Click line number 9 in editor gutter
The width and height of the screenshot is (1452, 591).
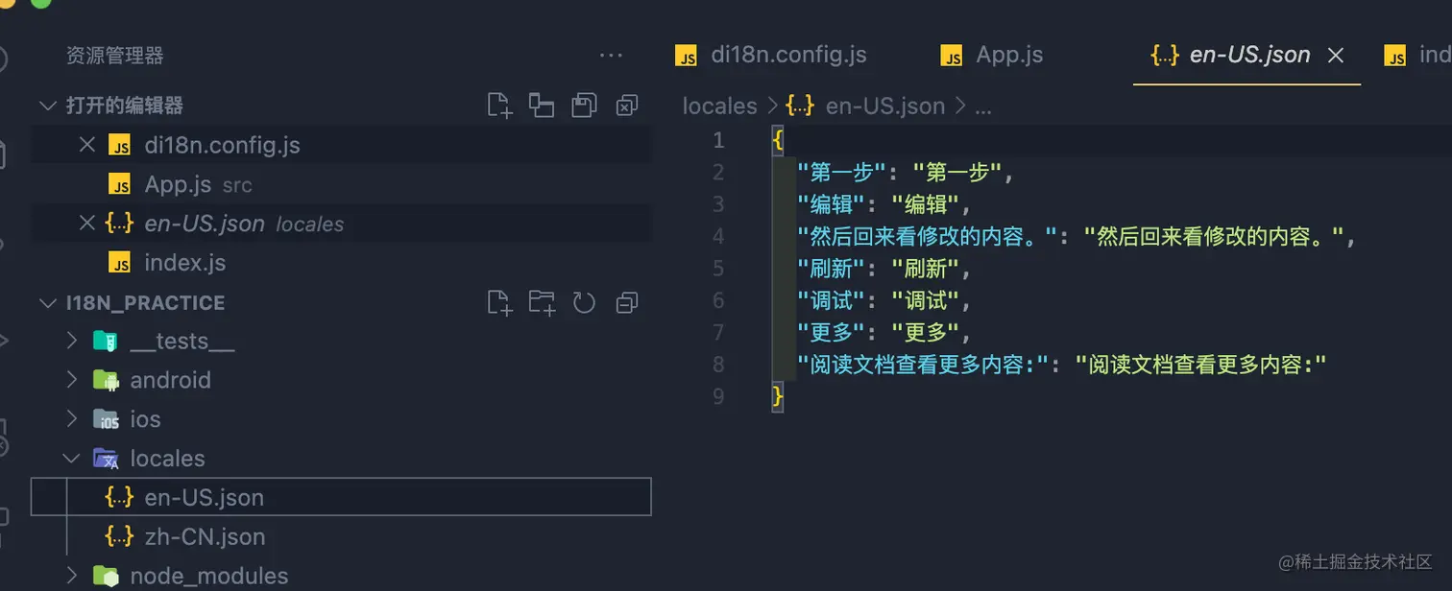tap(718, 396)
